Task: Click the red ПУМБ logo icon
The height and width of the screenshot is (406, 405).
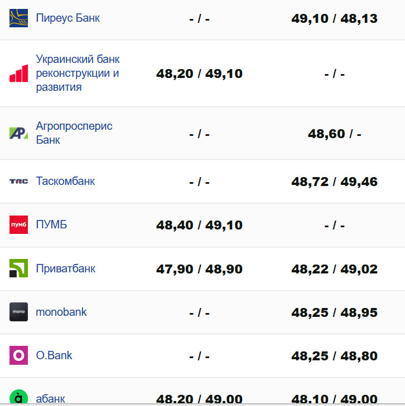Action: point(18,225)
